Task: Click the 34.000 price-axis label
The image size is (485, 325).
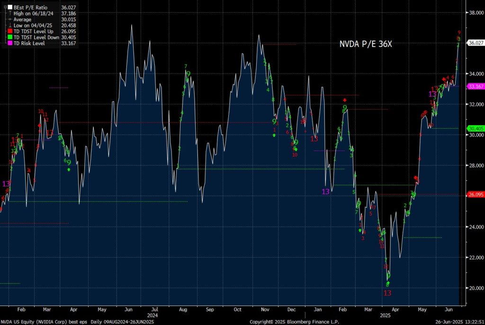Action: pos(476,74)
